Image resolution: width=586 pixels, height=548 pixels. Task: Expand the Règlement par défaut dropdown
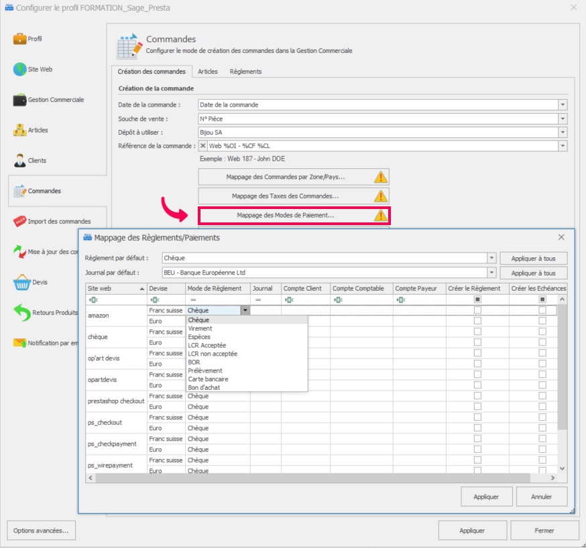coord(493,258)
